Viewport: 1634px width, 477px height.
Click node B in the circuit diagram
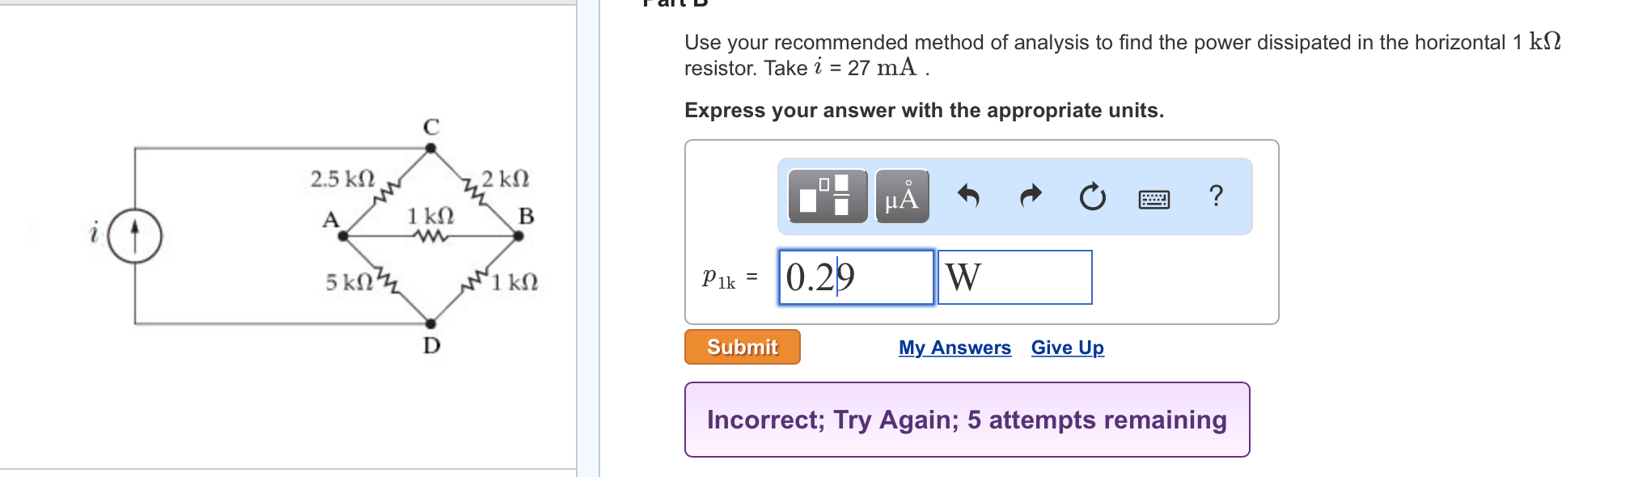[519, 236]
